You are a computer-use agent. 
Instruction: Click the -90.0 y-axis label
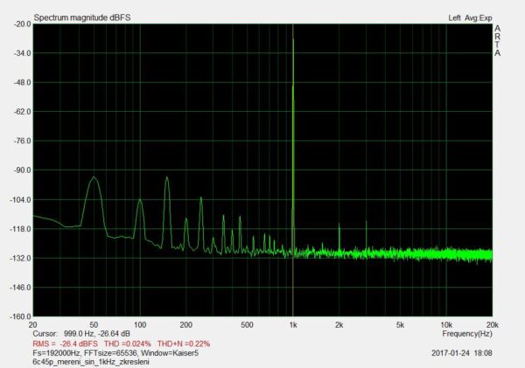pos(23,170)
